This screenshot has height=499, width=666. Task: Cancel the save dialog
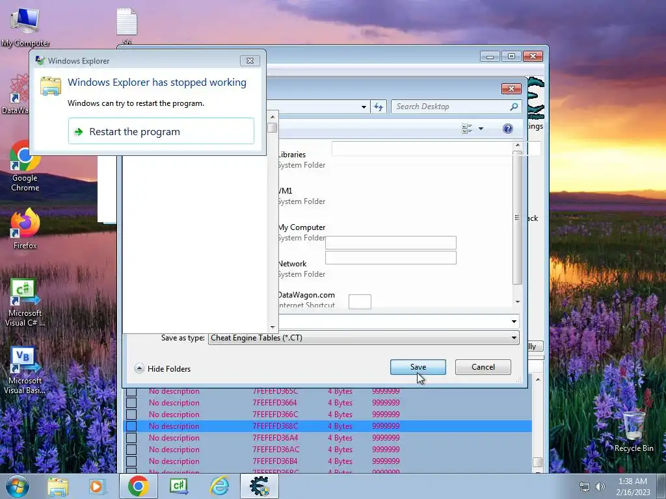coord(483,367)
